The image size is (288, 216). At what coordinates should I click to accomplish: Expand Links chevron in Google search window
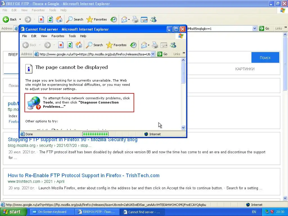(286, 27)
